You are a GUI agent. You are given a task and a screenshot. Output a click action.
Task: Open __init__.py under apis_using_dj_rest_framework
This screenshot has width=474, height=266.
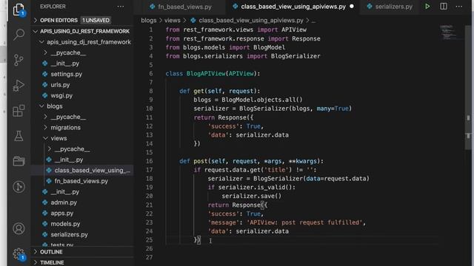(x=64, y=64)
